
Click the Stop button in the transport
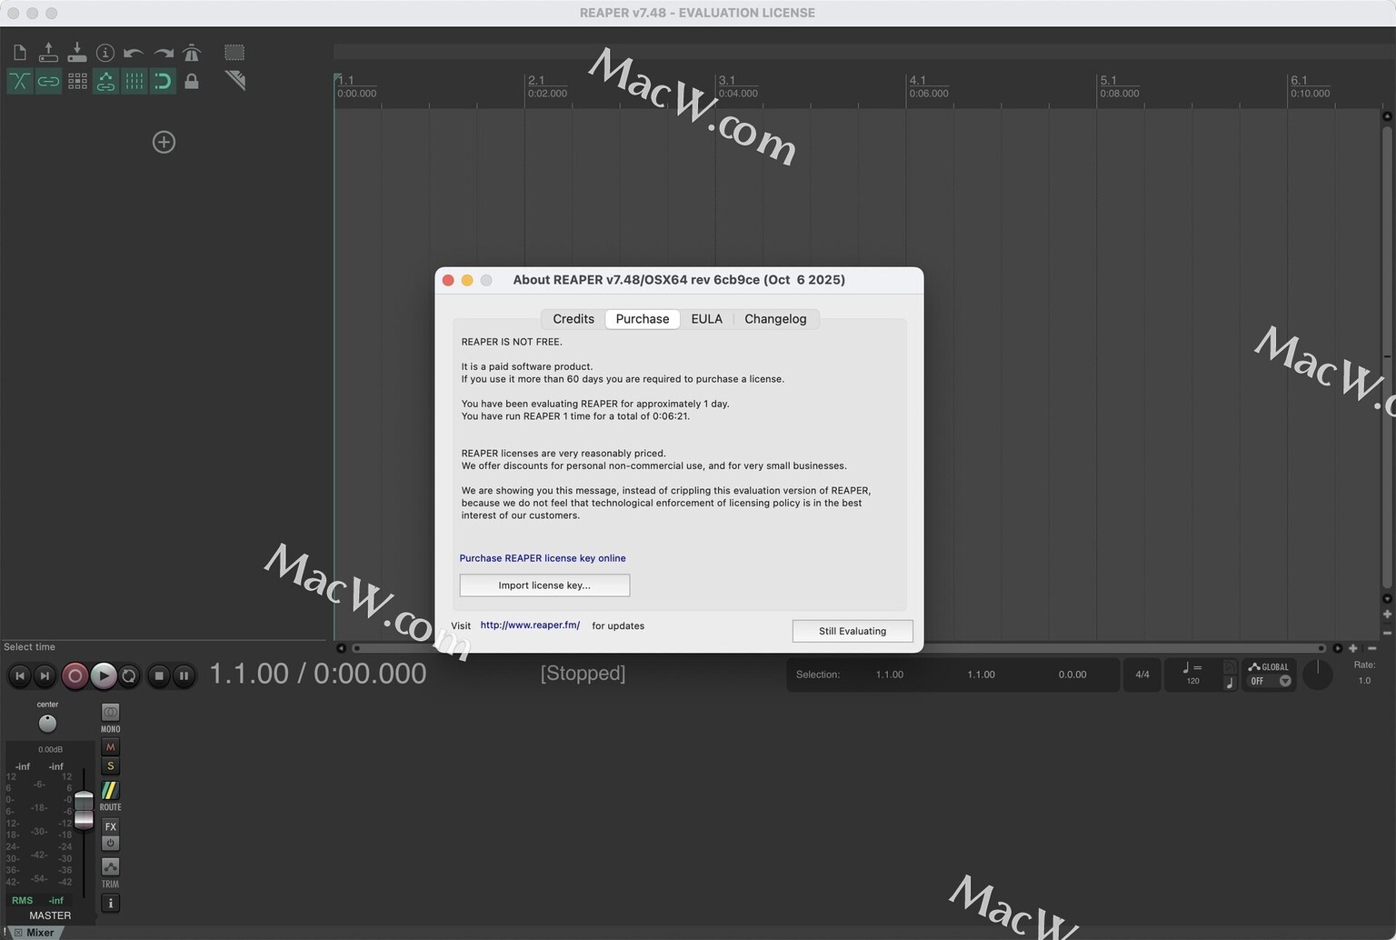point(159,675)
